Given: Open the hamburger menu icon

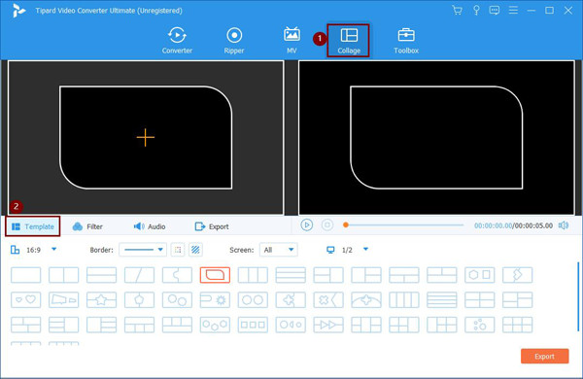Looking at the screenshot, I should coord(513,11).
